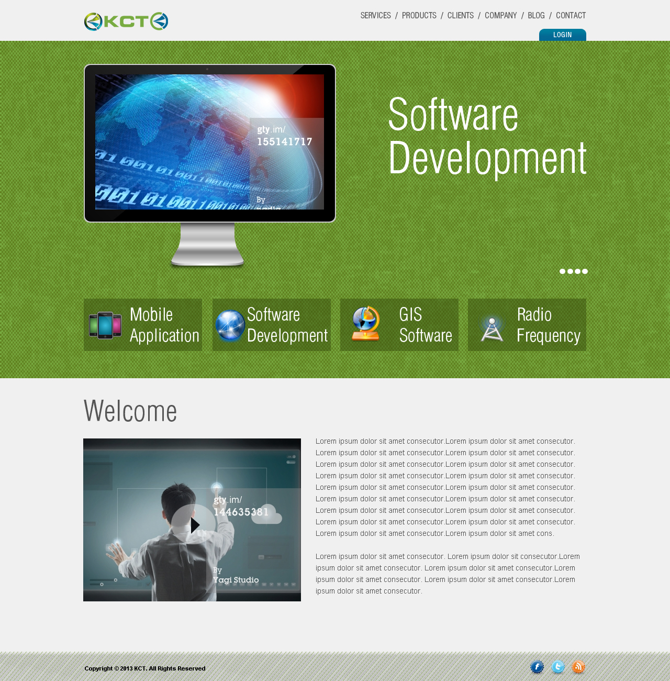Select the second slider pagination dot
670x681 pixels.
tap(570, 271)
